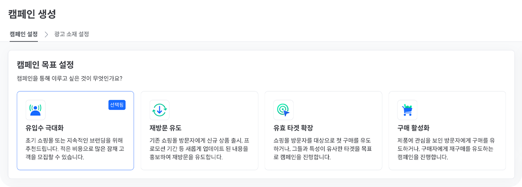Image resolution: width=522 pixels, height=187 pixels.
Task: Open the 캠페인 설정 tab
Action: pyautogui.click(x=23, y=34)
